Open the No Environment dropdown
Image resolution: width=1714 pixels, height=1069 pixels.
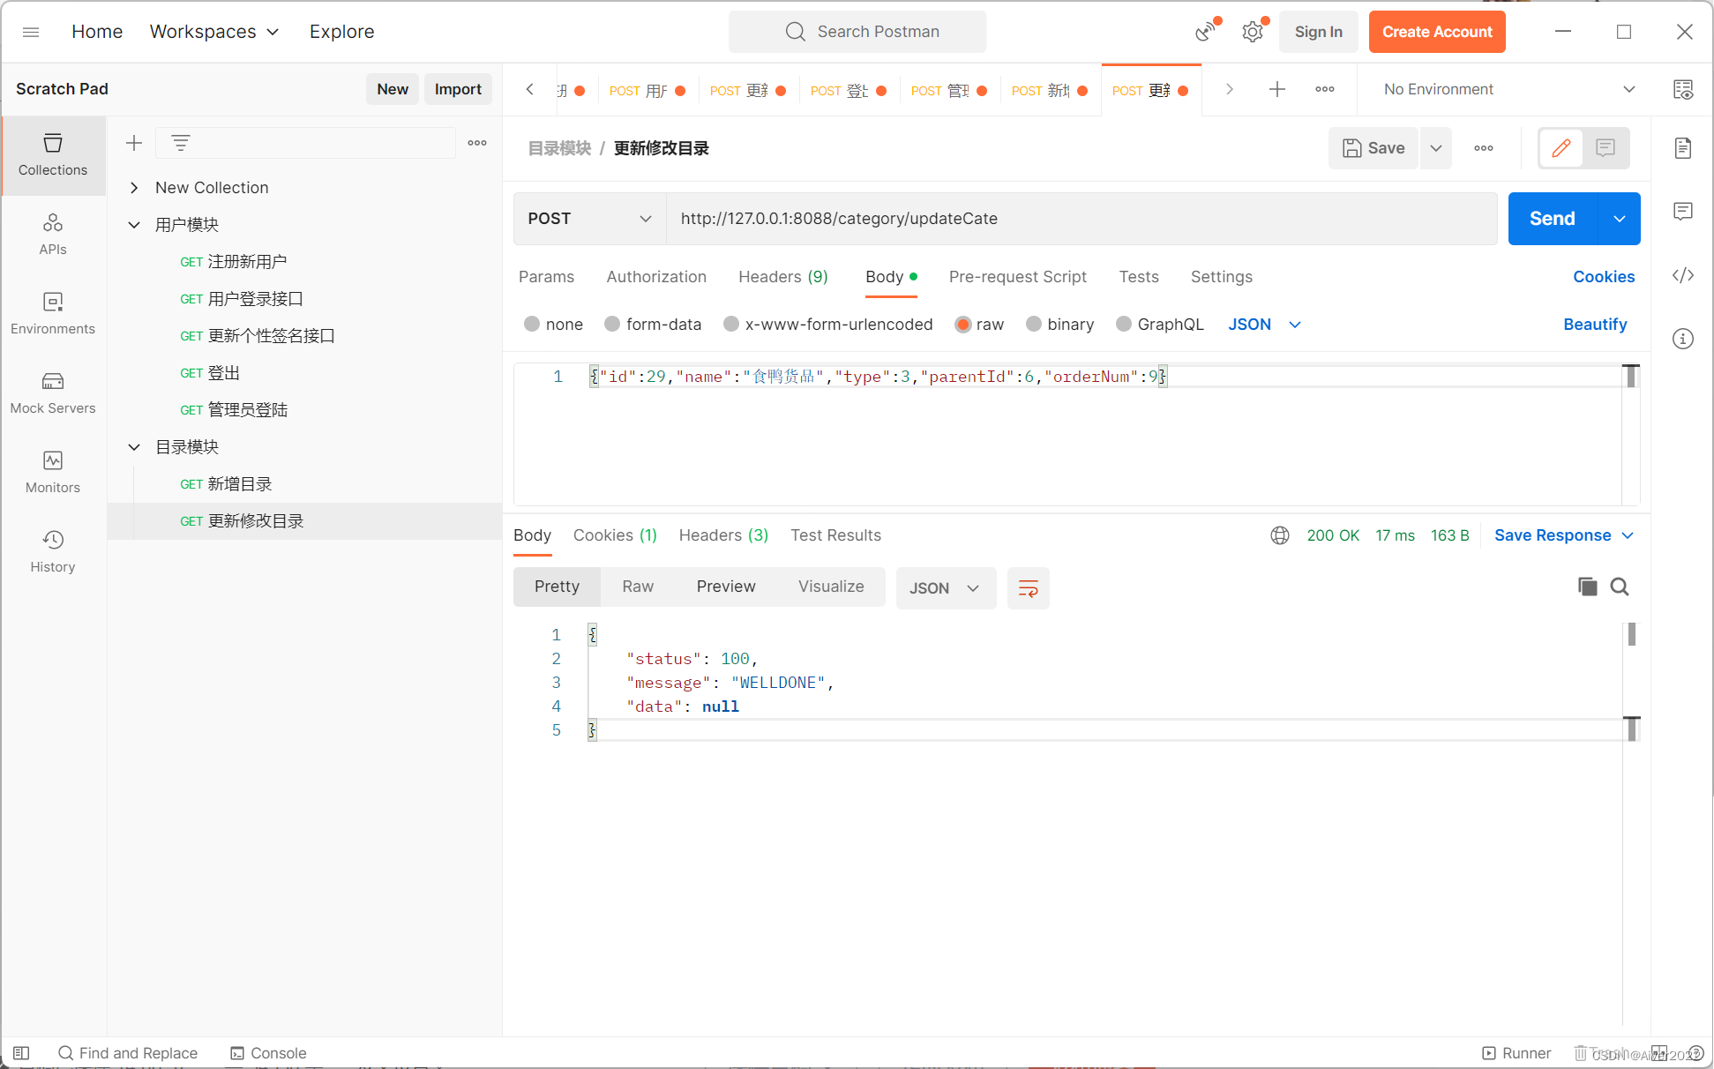pos(1508,89)
